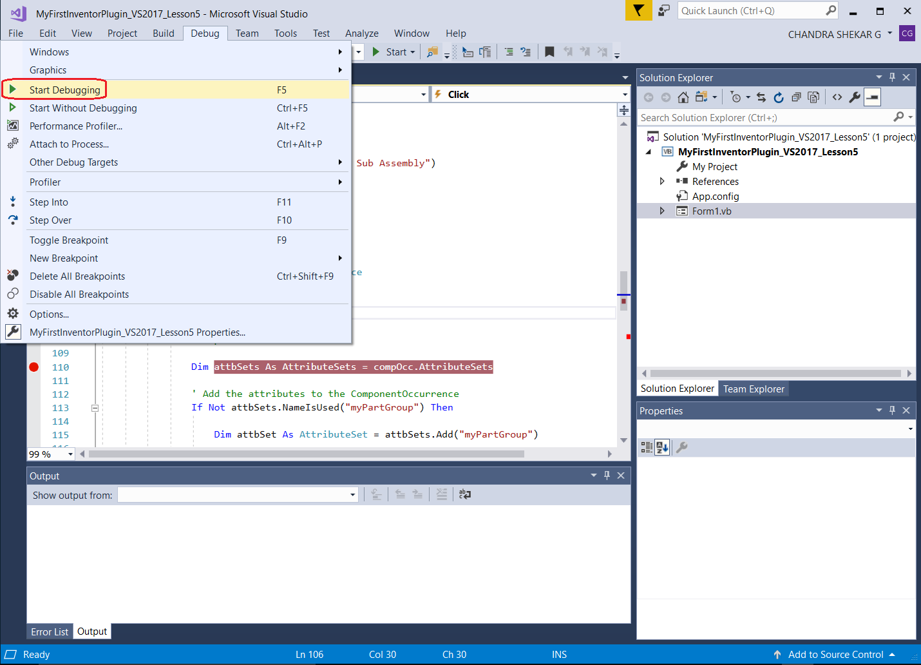Click Collapse All icon in Solution Explorer
The width and height of the screenshot is (921, 665).
(x=796, y=97)
